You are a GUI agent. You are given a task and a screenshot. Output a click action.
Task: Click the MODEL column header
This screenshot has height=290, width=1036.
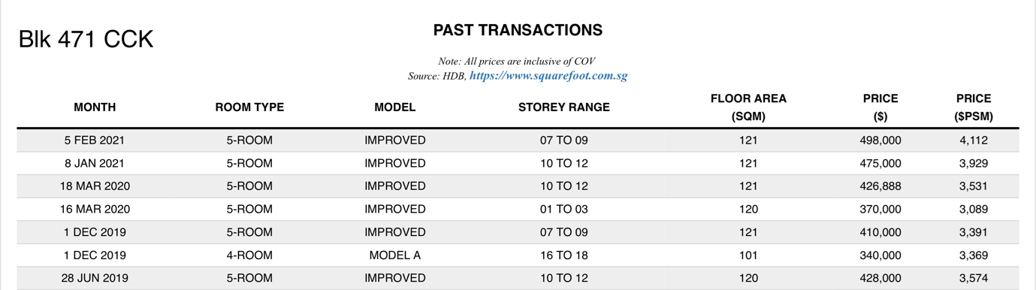click(395, 107)
